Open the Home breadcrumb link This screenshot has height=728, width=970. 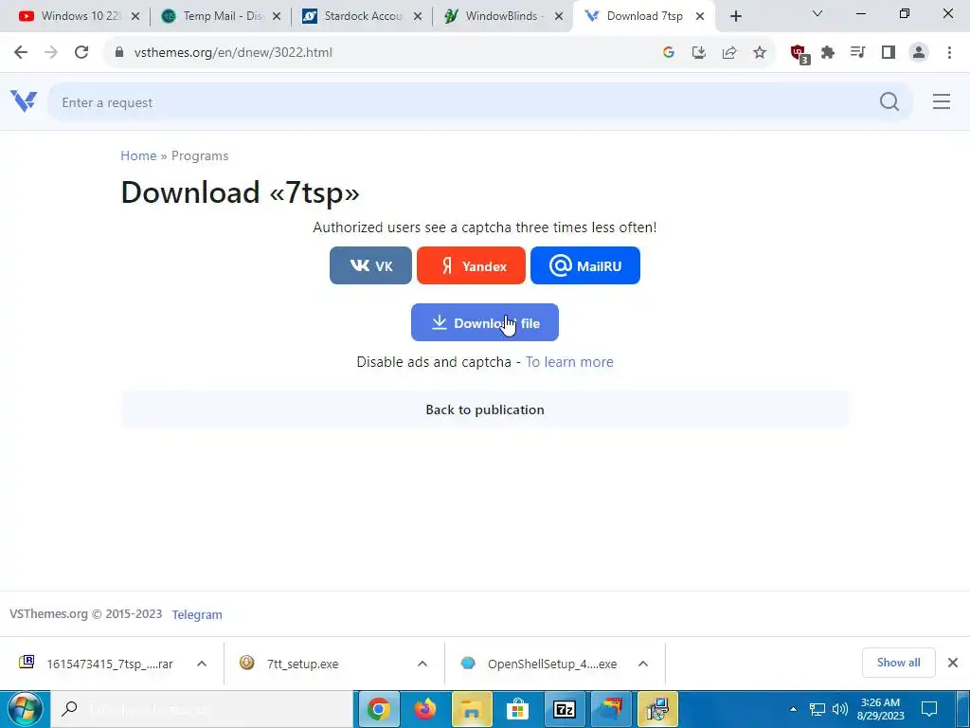[138, 156]
